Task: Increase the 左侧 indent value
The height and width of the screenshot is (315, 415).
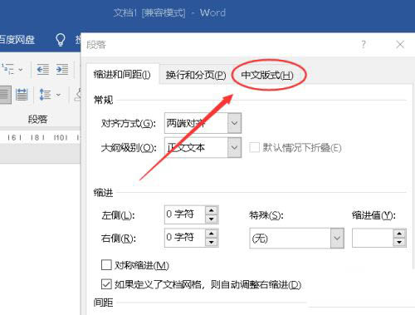Action: [212, 210]
